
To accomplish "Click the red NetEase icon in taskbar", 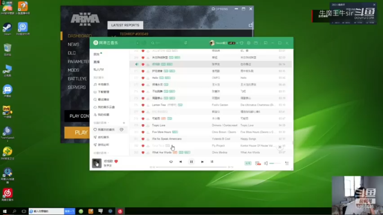I will point(120,211).
